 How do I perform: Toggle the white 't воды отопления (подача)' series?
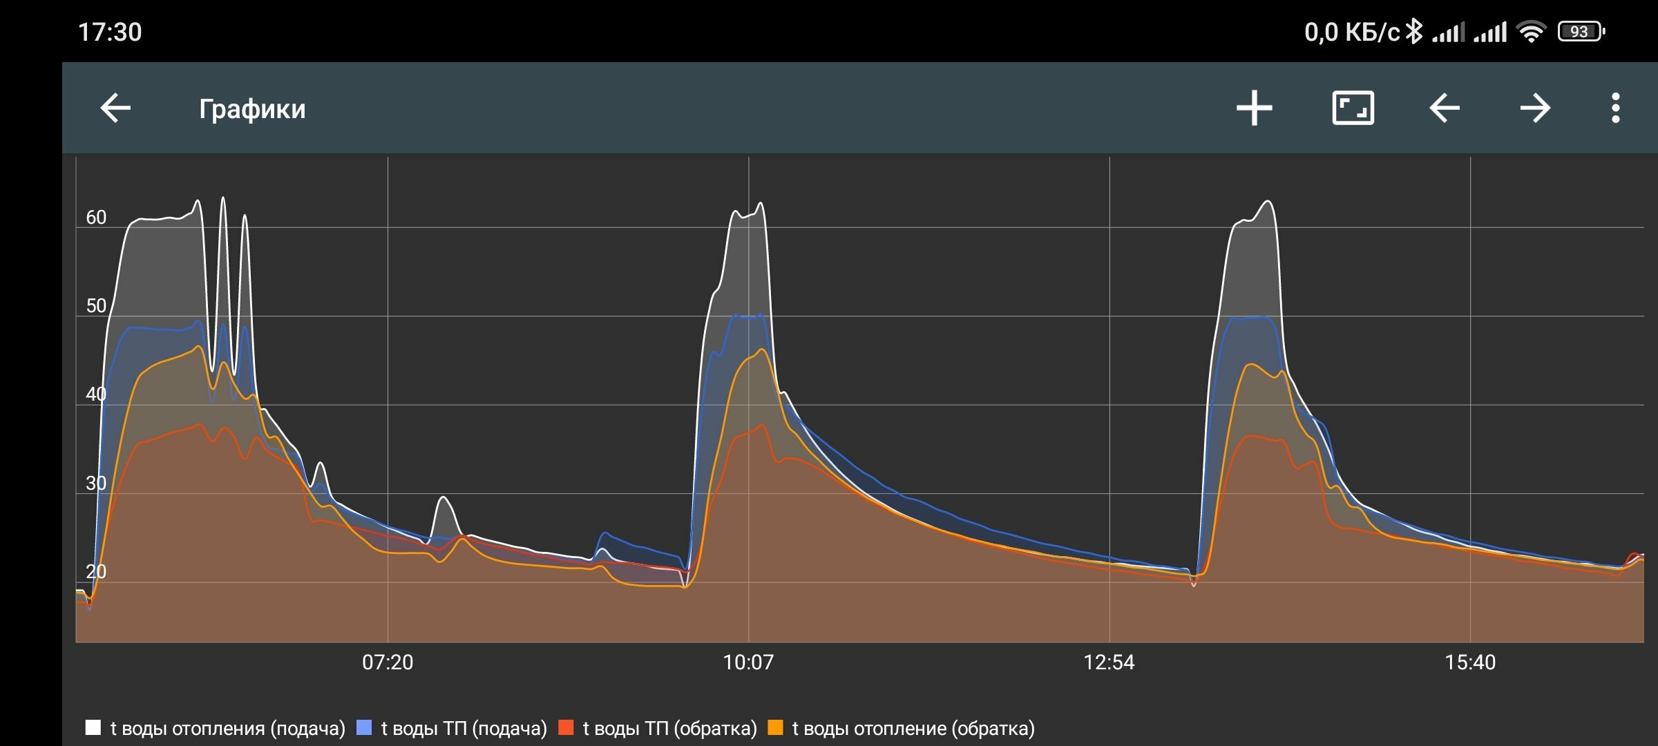click(x=216, y=728)
